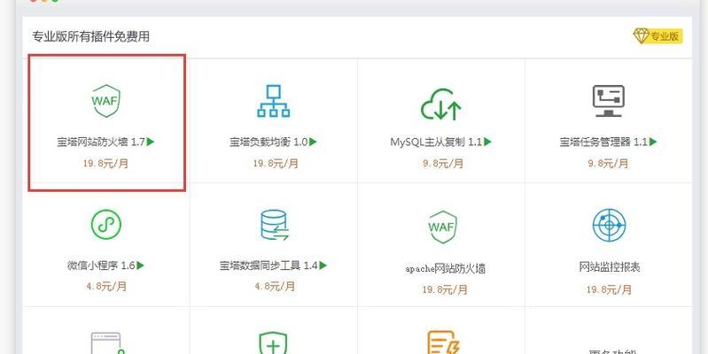Screen dimensions: 708x354
Task: Click the monitor icon for 宝塔任务管理器
Action: click(608, 101)
